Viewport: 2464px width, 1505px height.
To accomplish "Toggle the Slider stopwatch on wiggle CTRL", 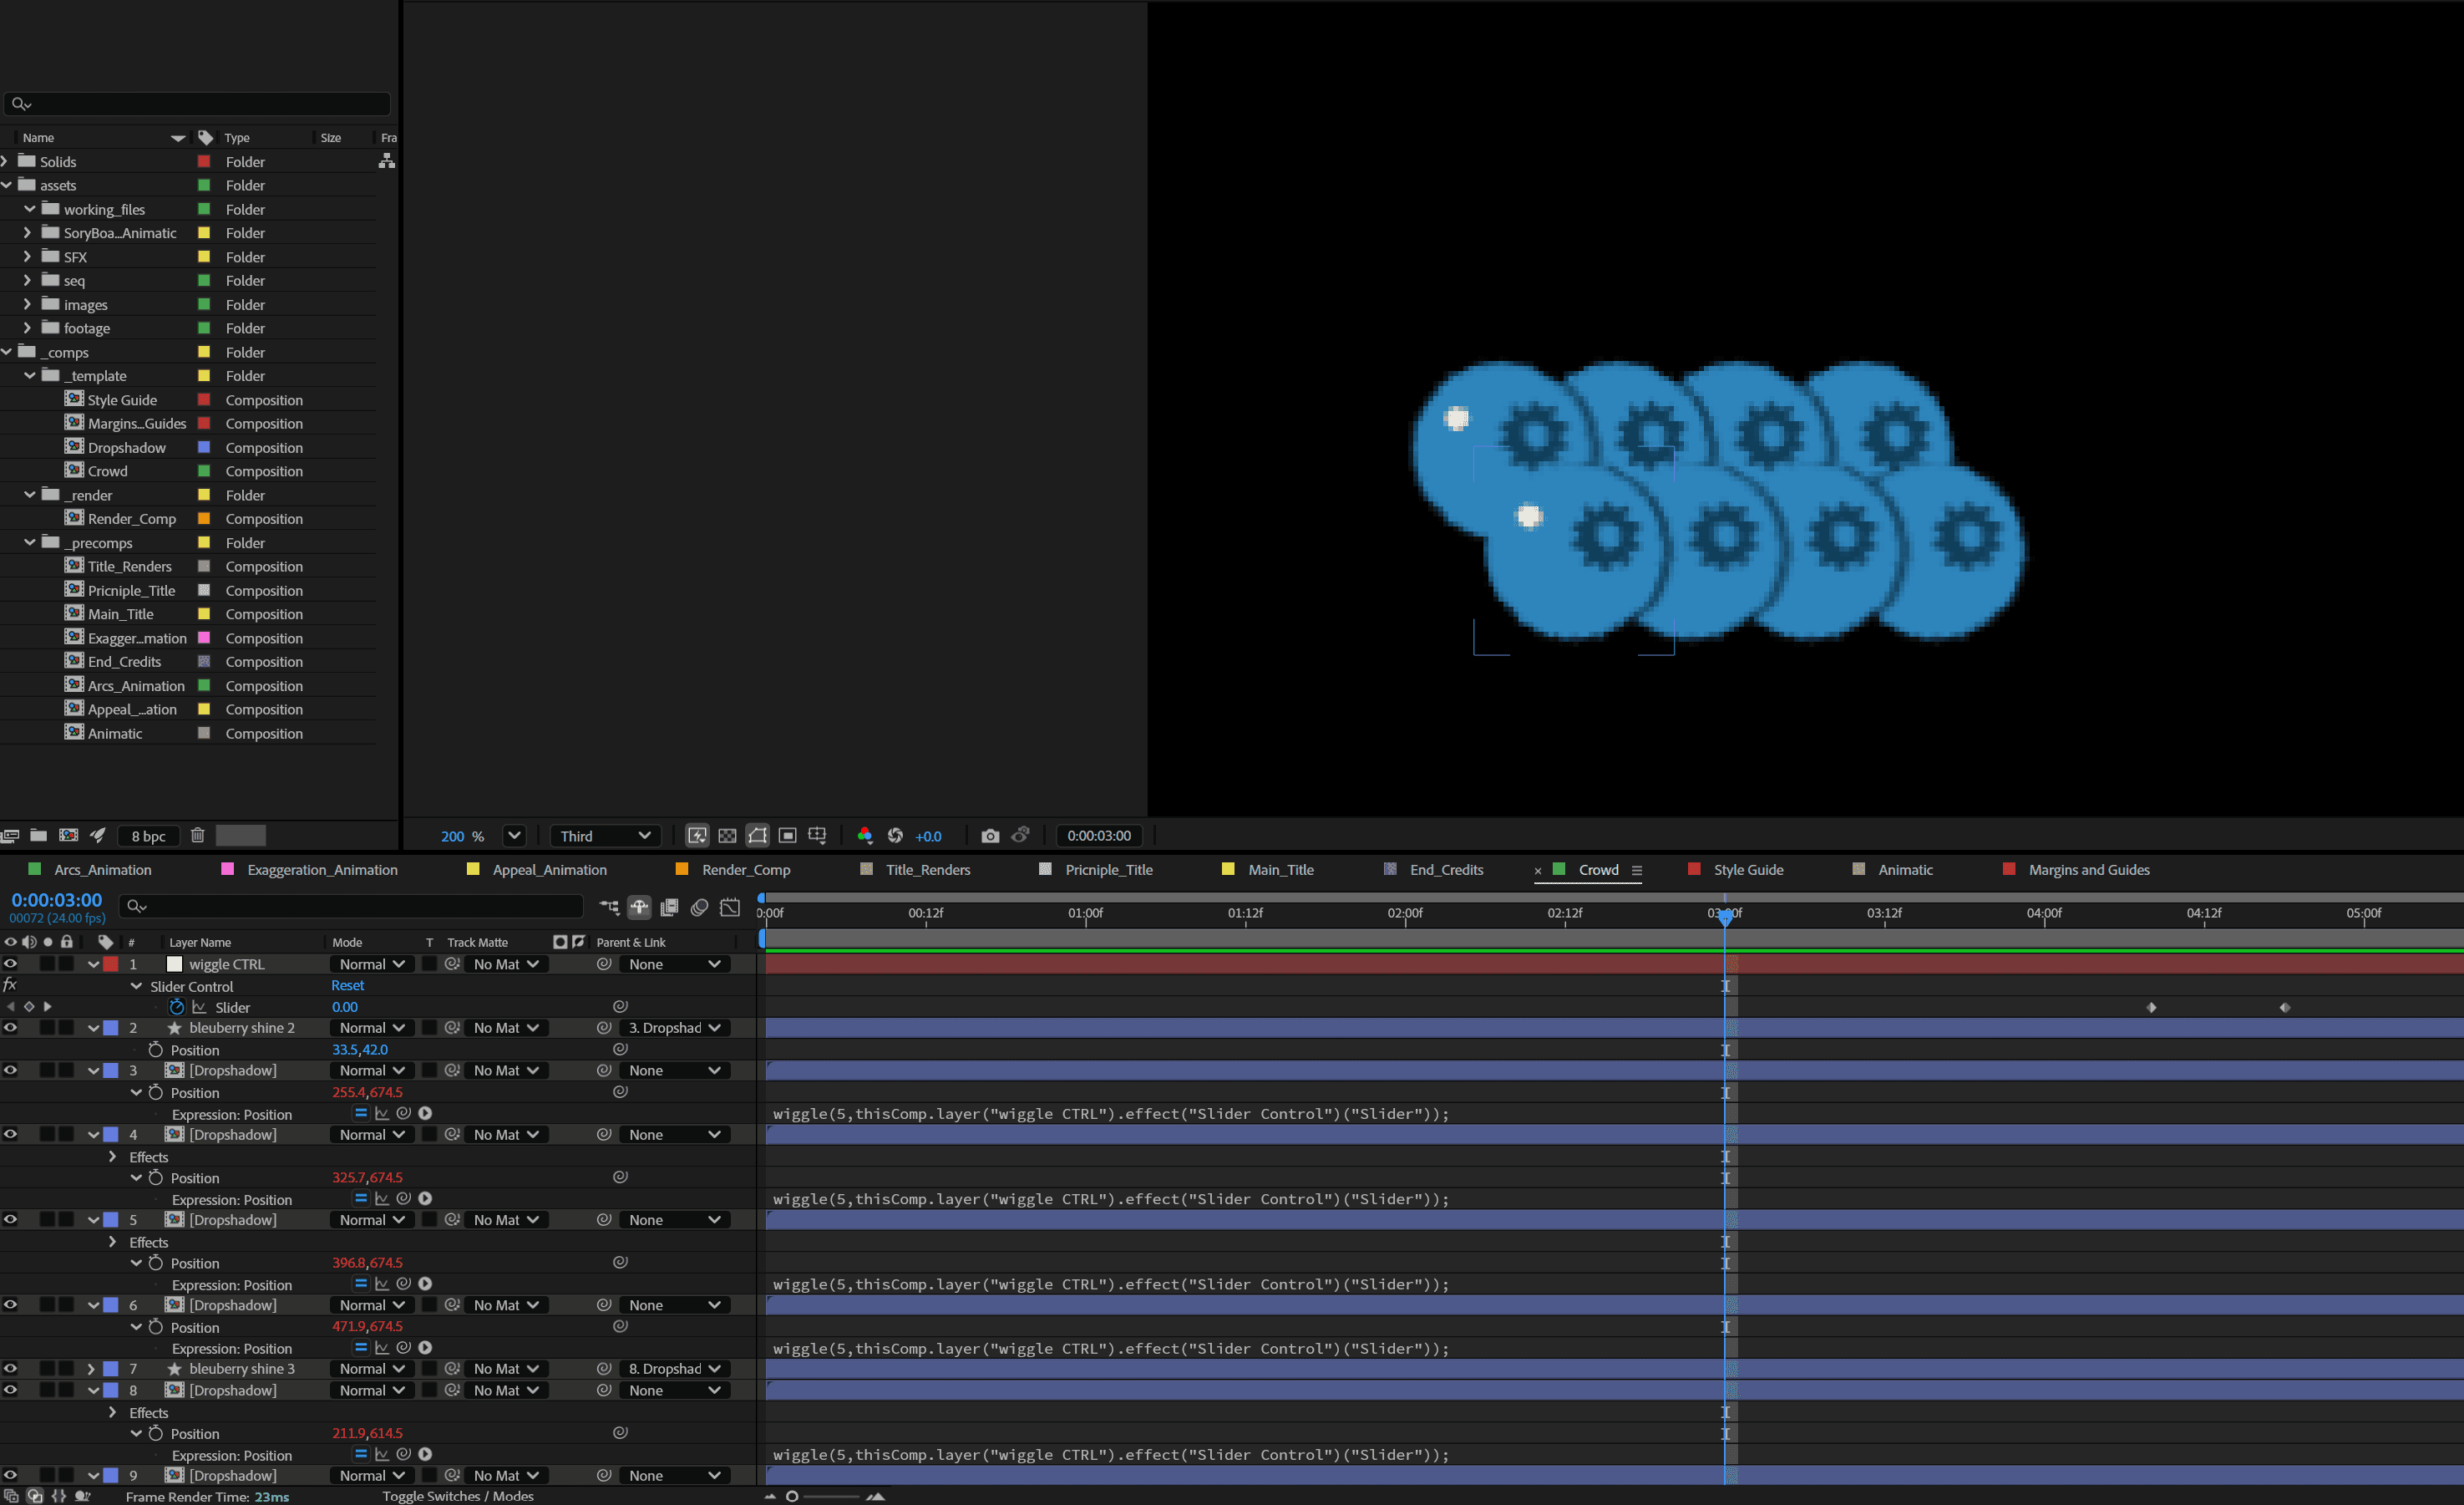I will click(177, 1007).
